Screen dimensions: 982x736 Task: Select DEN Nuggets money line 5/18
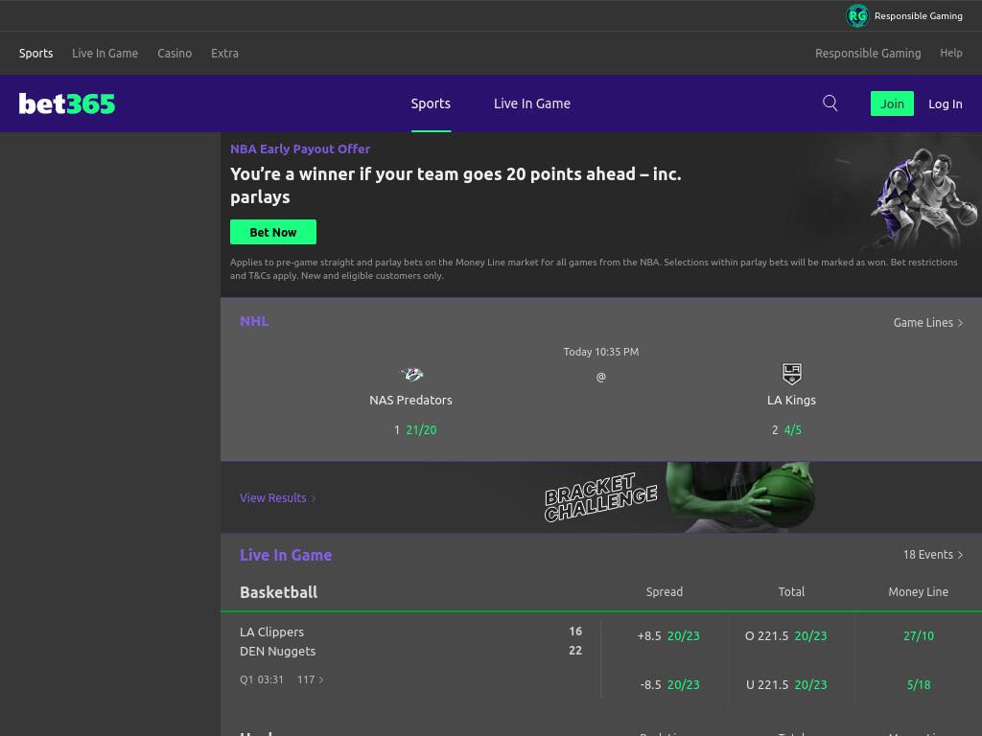click(x=918, y=684)
